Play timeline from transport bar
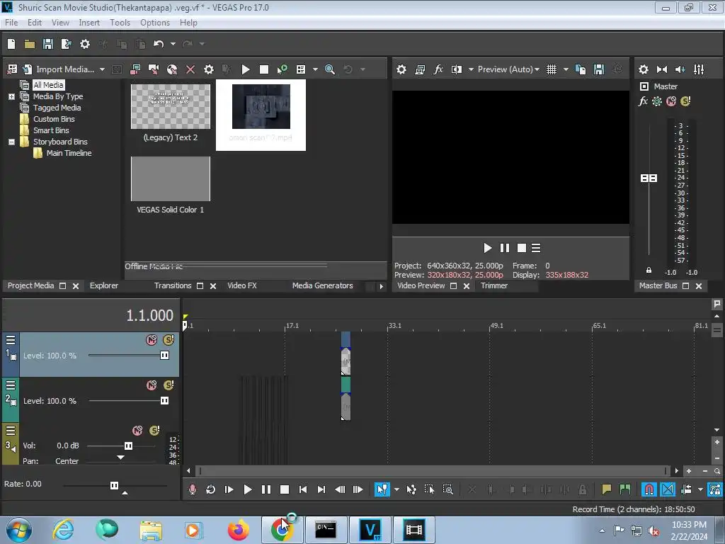725x544 pixels. coord(247,489)
